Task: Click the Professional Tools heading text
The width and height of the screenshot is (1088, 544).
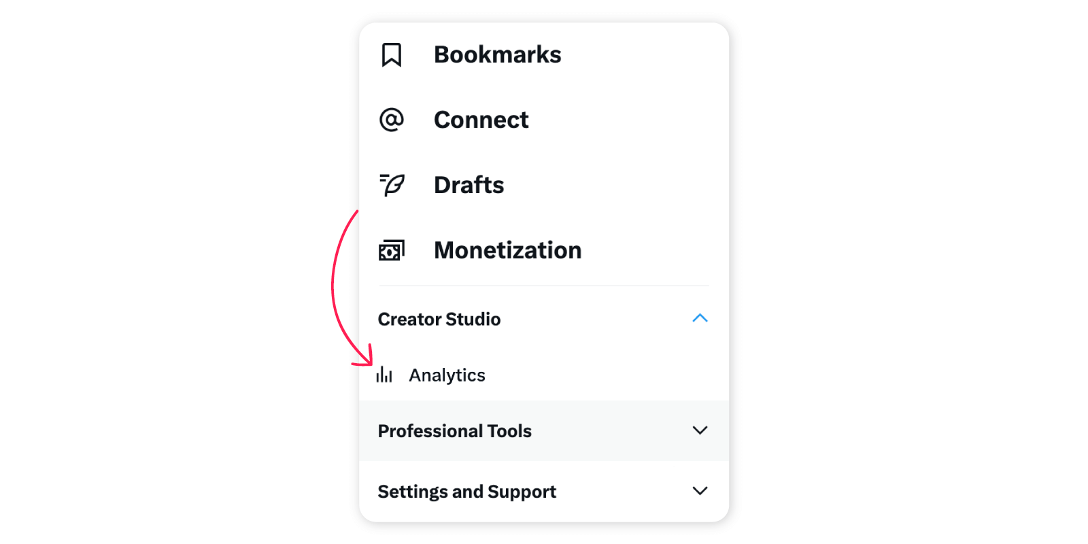Action: coord(454,431)
